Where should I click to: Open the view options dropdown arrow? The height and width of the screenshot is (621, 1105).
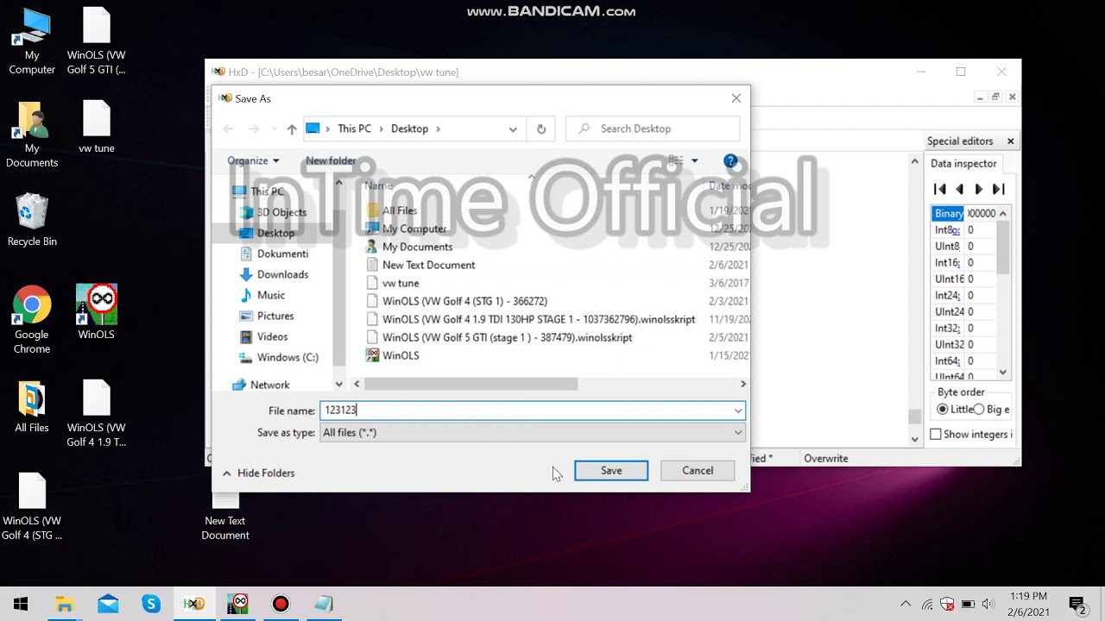click(694, 160)
